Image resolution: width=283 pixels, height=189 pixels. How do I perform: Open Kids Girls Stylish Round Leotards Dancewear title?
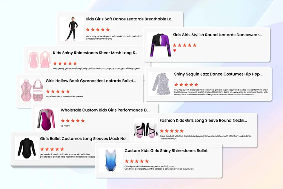[x=217, y=35]
